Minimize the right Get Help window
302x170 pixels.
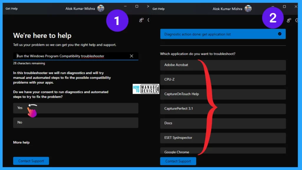[x=273, y=6]
